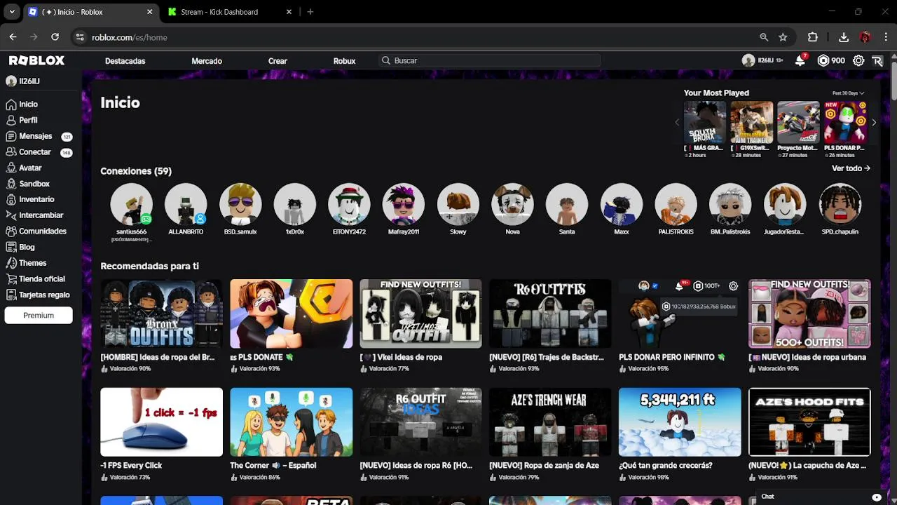897x505 pixels.
Task: Open the Conectar sidebar icon
Action: click(11, 152)
